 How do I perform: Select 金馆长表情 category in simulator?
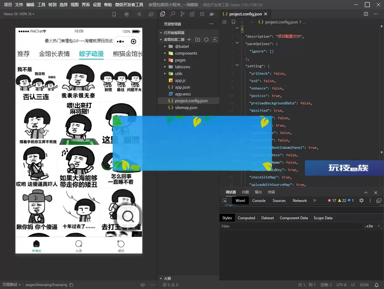click(x=54, y=53)
